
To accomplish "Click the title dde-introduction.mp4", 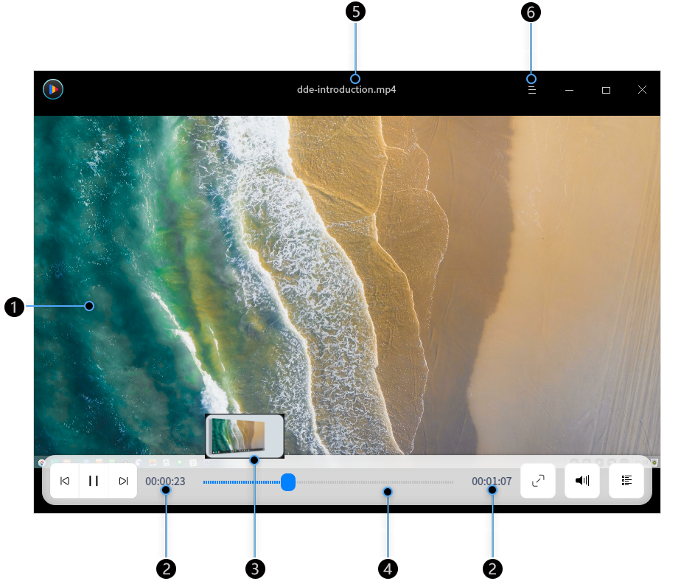I will pos(346,89).
